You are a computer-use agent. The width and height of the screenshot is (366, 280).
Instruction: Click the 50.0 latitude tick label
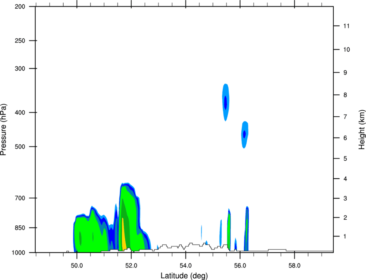[77, 266]
